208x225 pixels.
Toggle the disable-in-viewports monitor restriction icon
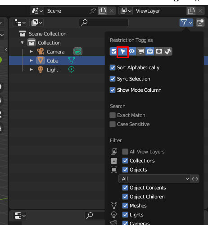pyautogui.click(x=140, y=51)
